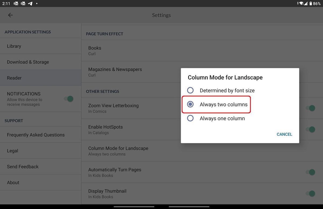Open Library settings

(41, 46)
